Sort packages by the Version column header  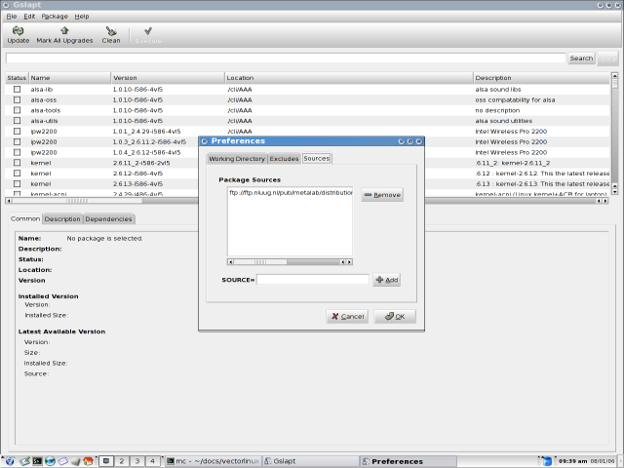pyautogui.click(x=166, y=77)
